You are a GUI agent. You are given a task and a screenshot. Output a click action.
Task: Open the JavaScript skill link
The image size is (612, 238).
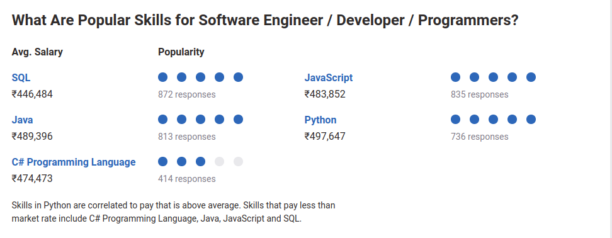(x=328, y=77)
